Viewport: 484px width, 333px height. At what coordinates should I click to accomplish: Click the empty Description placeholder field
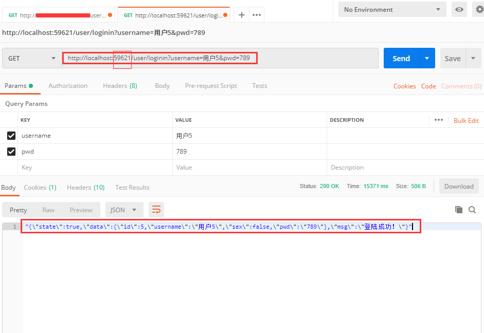coord(405,168)
